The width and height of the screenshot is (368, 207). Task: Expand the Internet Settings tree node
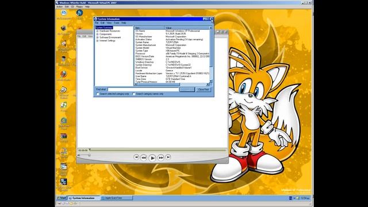(x=97, y=41)
